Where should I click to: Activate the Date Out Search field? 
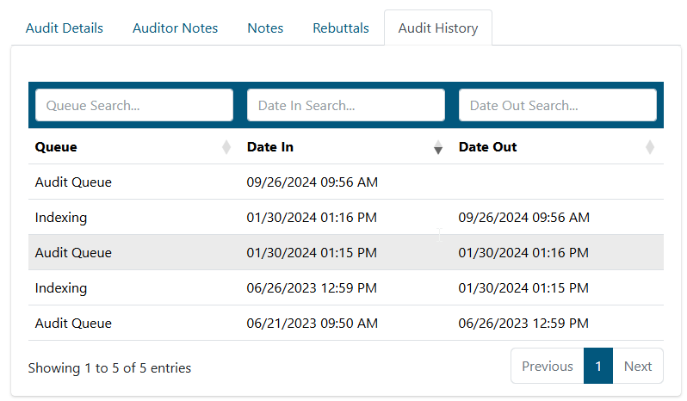click(x=558, y=105)
